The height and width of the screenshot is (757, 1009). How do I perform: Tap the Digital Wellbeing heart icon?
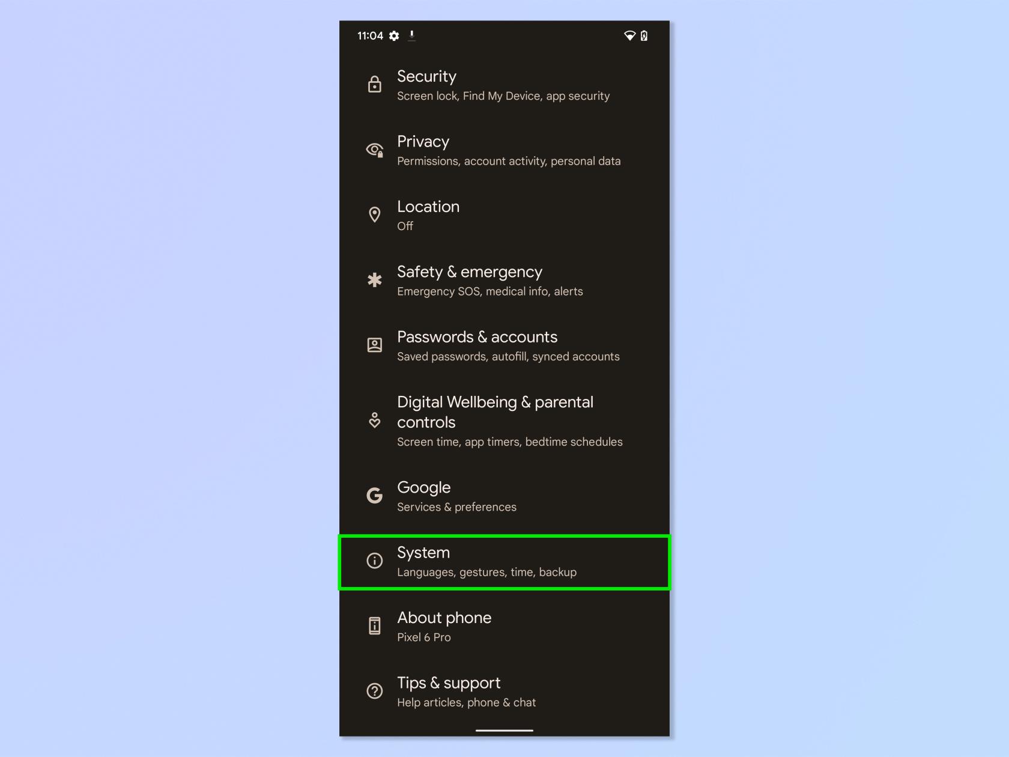[x=374, y=420]
